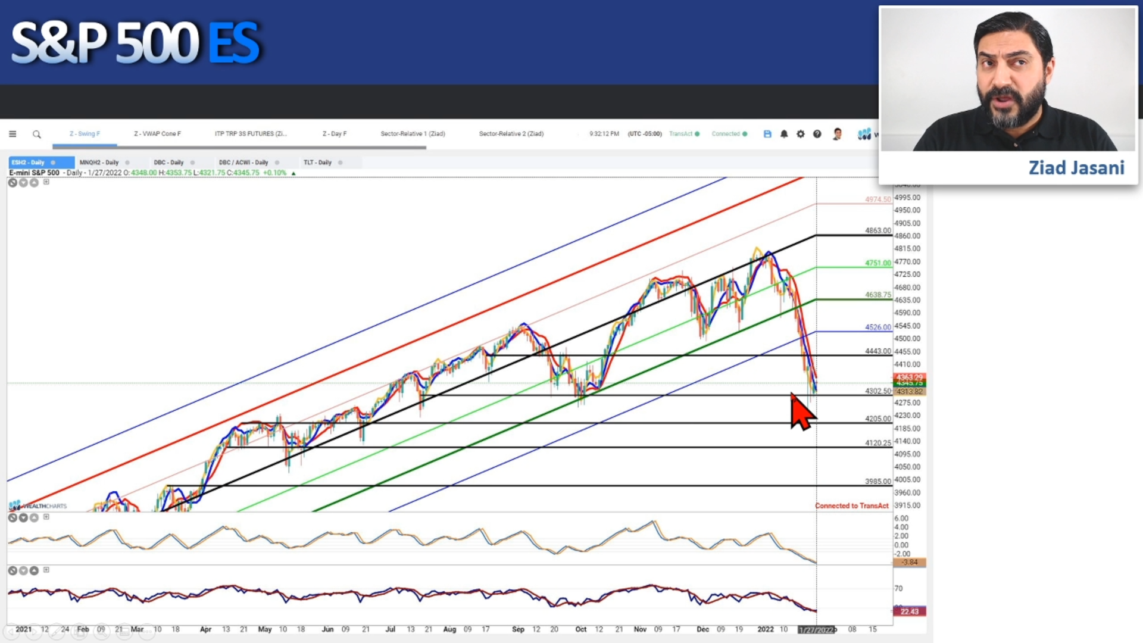Click the Connected to TransAct red text

851,506
